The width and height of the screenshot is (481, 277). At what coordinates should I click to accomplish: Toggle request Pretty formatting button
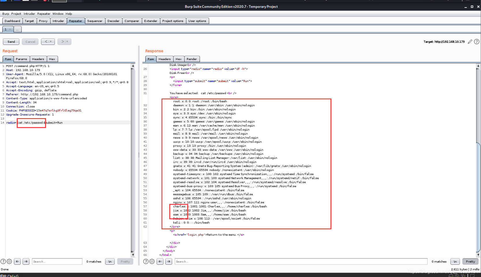pyautogui.click(x=125, y=261)
